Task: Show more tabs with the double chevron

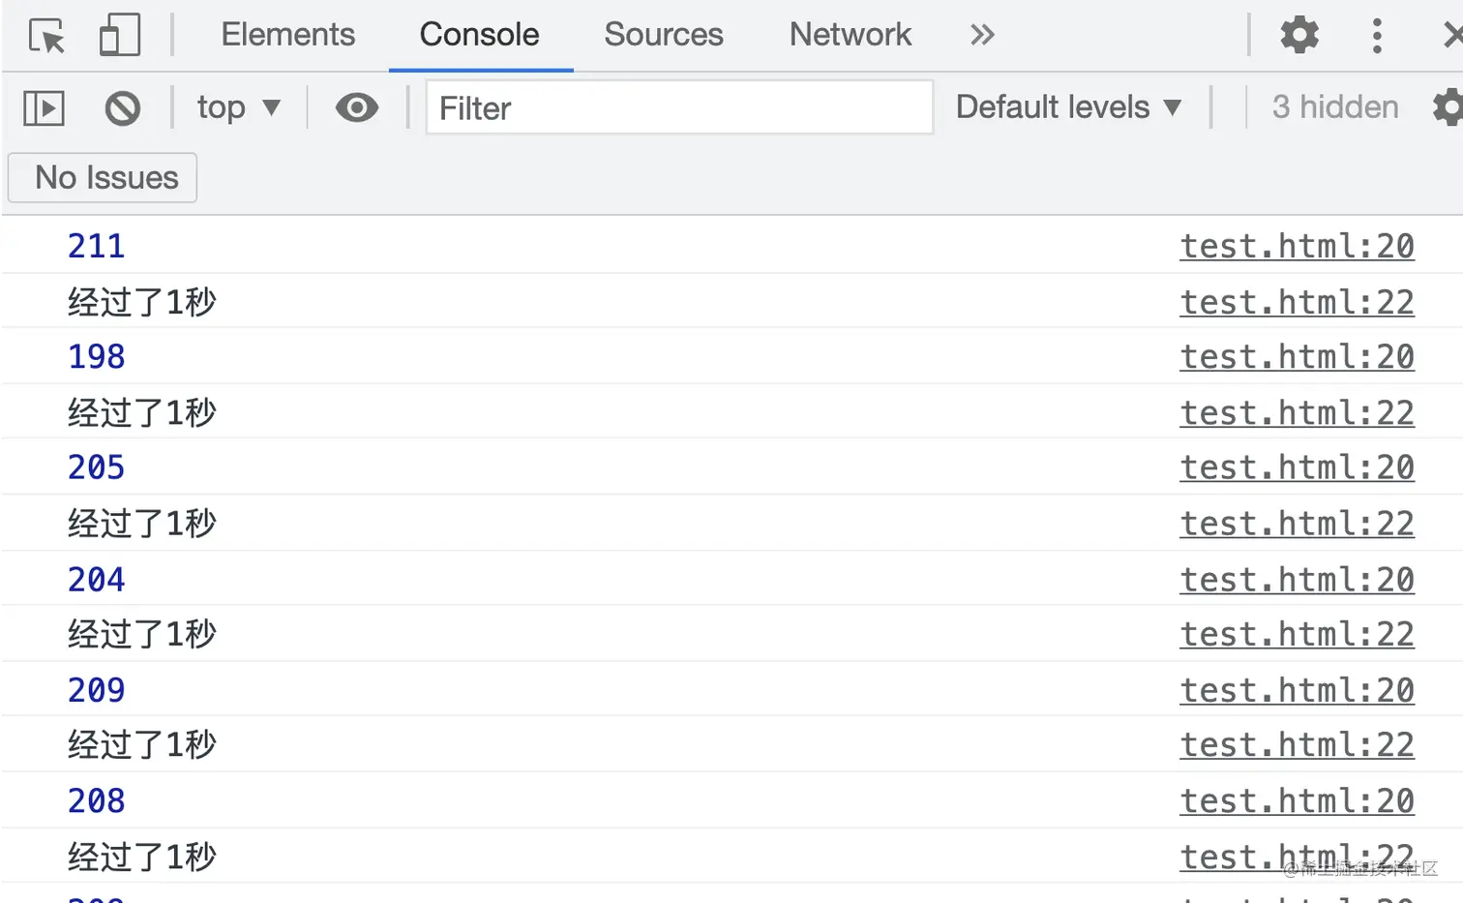Action: click(982, 36)
